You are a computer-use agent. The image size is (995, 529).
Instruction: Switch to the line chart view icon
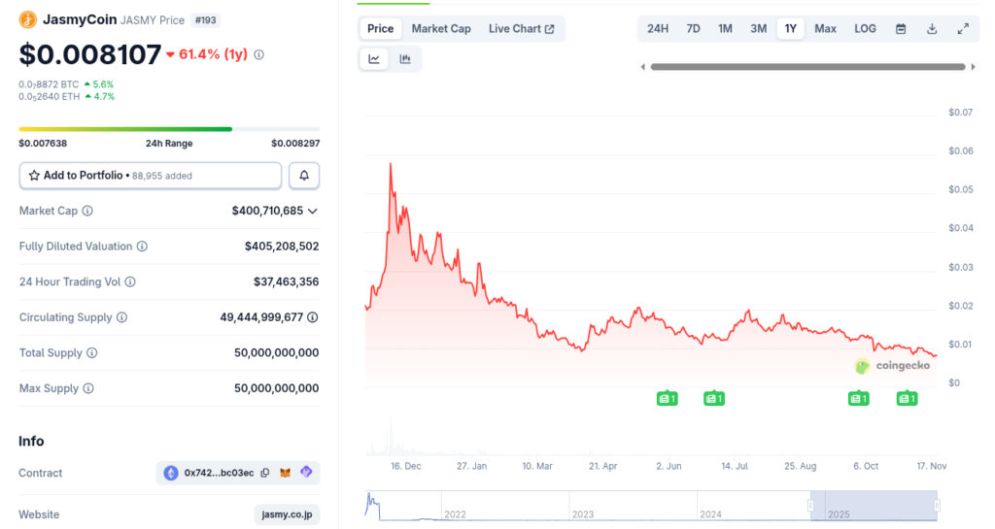point(374,59)
